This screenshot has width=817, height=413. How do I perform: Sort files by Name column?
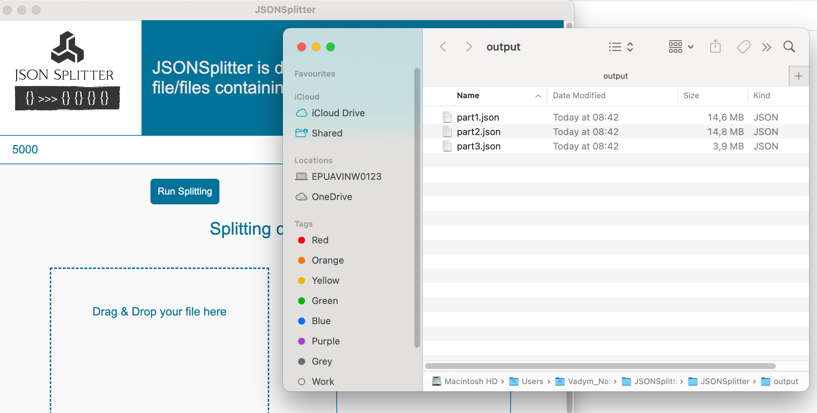(x=468, y=95)
